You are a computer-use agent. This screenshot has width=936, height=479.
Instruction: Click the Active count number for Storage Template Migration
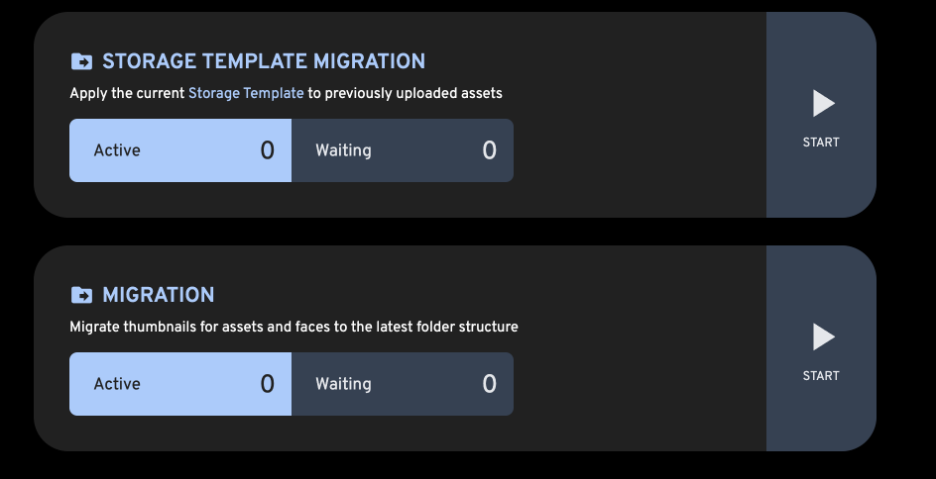pyautogui.click(x=267, y=150)
